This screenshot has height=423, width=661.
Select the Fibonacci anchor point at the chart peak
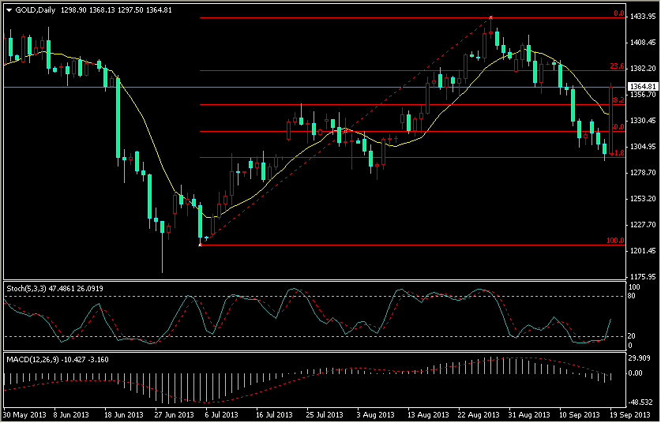[491, 17]
